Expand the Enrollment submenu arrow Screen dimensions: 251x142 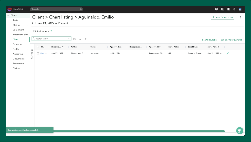point(27,30)
